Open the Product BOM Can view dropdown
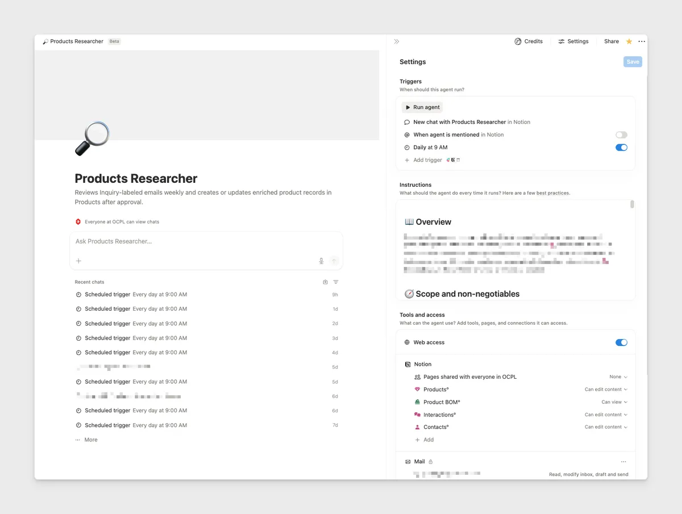Image resolution: width=682 pixels, height=514 pixels. pos(614,402)
